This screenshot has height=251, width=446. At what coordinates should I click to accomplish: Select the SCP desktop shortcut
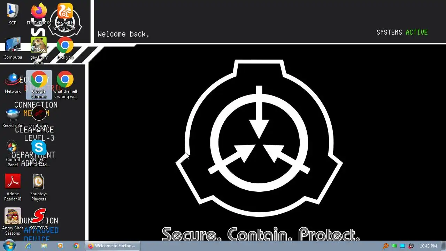click(13, 14)
